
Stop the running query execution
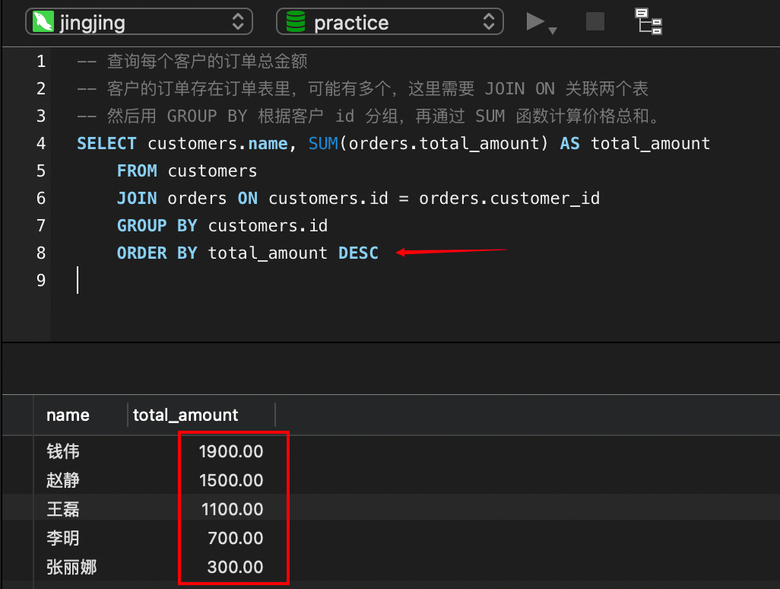595,21
